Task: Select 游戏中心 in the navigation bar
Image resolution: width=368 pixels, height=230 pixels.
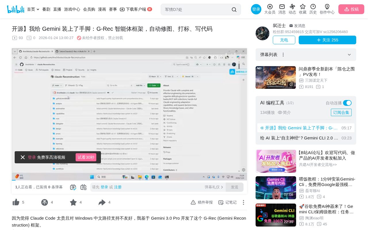Action: [x=72, y=9]
